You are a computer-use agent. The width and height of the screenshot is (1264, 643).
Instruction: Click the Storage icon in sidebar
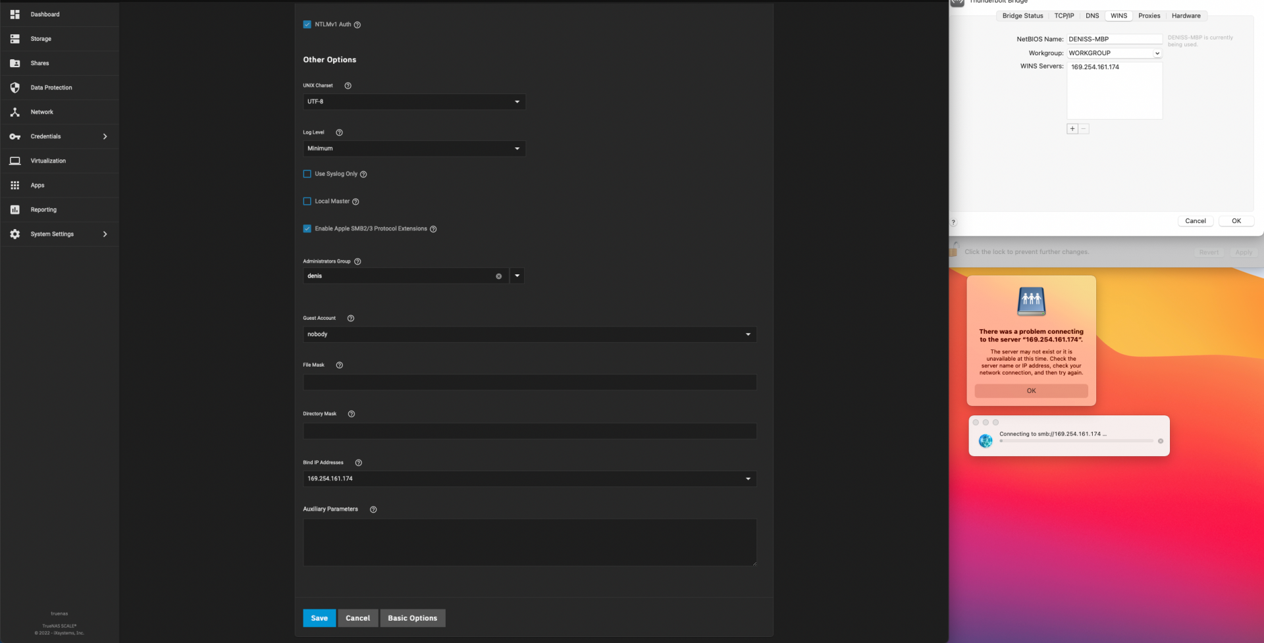click(x=15, y=39)
